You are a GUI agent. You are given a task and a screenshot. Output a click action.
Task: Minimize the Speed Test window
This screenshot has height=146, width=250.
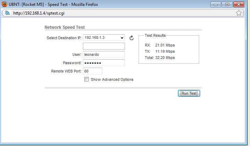tap(216, 5)
